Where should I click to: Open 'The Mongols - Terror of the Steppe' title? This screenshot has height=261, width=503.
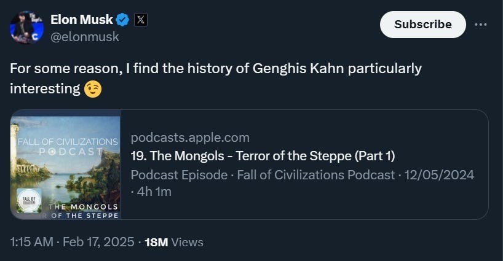pyautogui.click(x=263, y=156)
